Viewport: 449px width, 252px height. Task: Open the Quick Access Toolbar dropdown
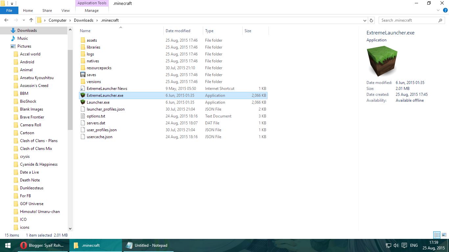[x=12, y=4]
